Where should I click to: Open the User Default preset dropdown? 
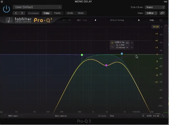37,7
